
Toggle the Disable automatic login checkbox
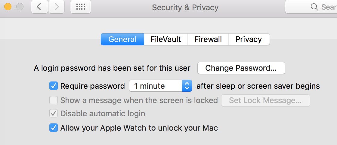coord(54,114)
